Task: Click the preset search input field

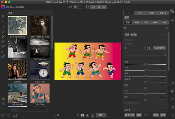Action: click(29, 109)
